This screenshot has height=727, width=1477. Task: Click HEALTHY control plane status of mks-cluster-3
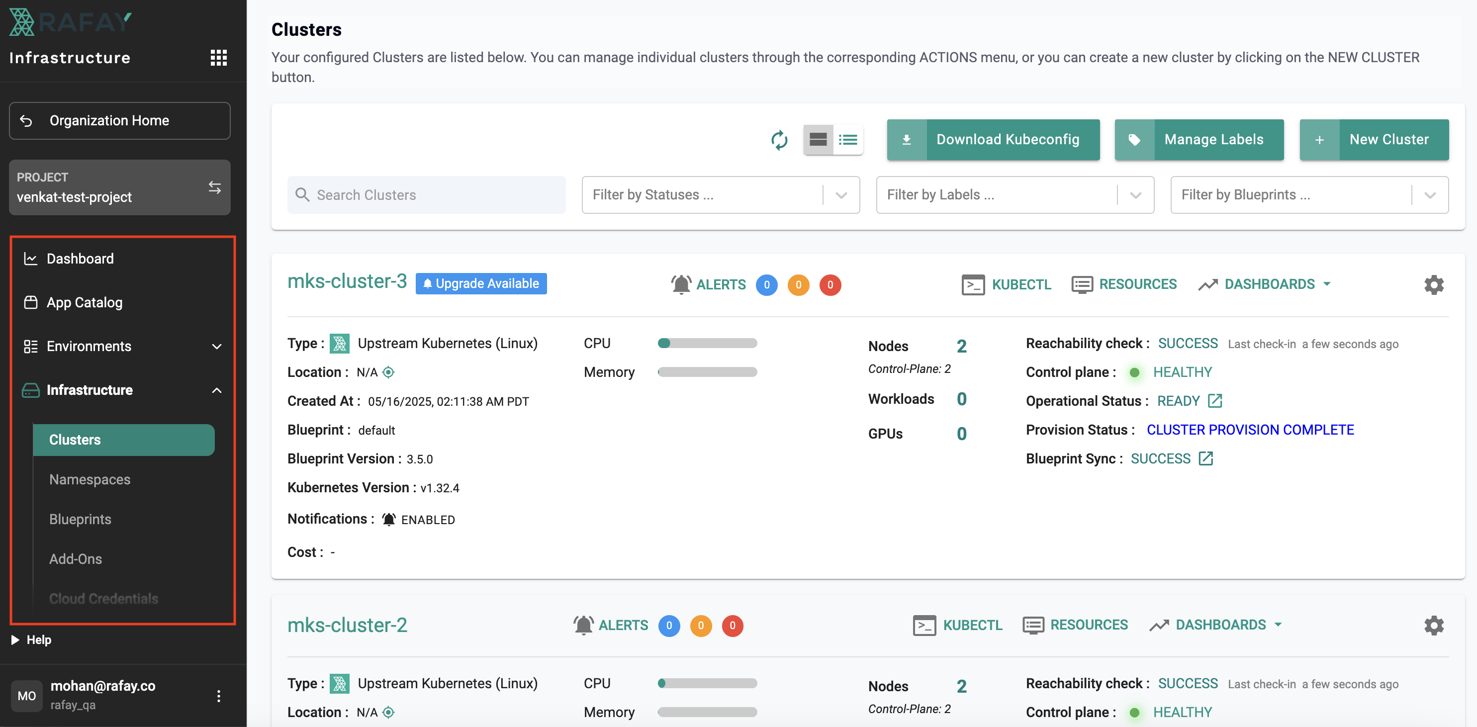[x=1182, y=372]
